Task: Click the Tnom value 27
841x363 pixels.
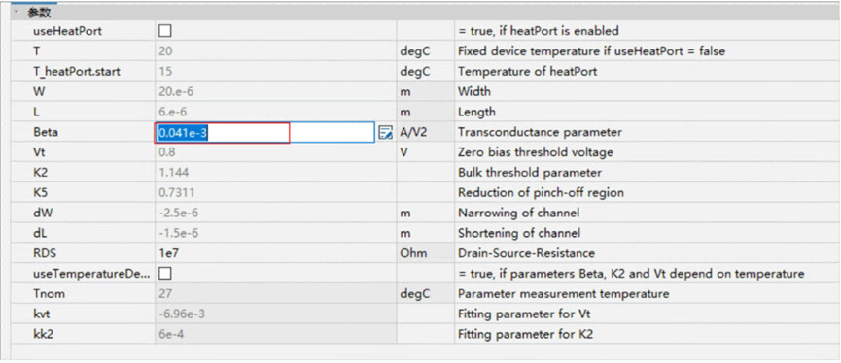Action: coord(165,294)
